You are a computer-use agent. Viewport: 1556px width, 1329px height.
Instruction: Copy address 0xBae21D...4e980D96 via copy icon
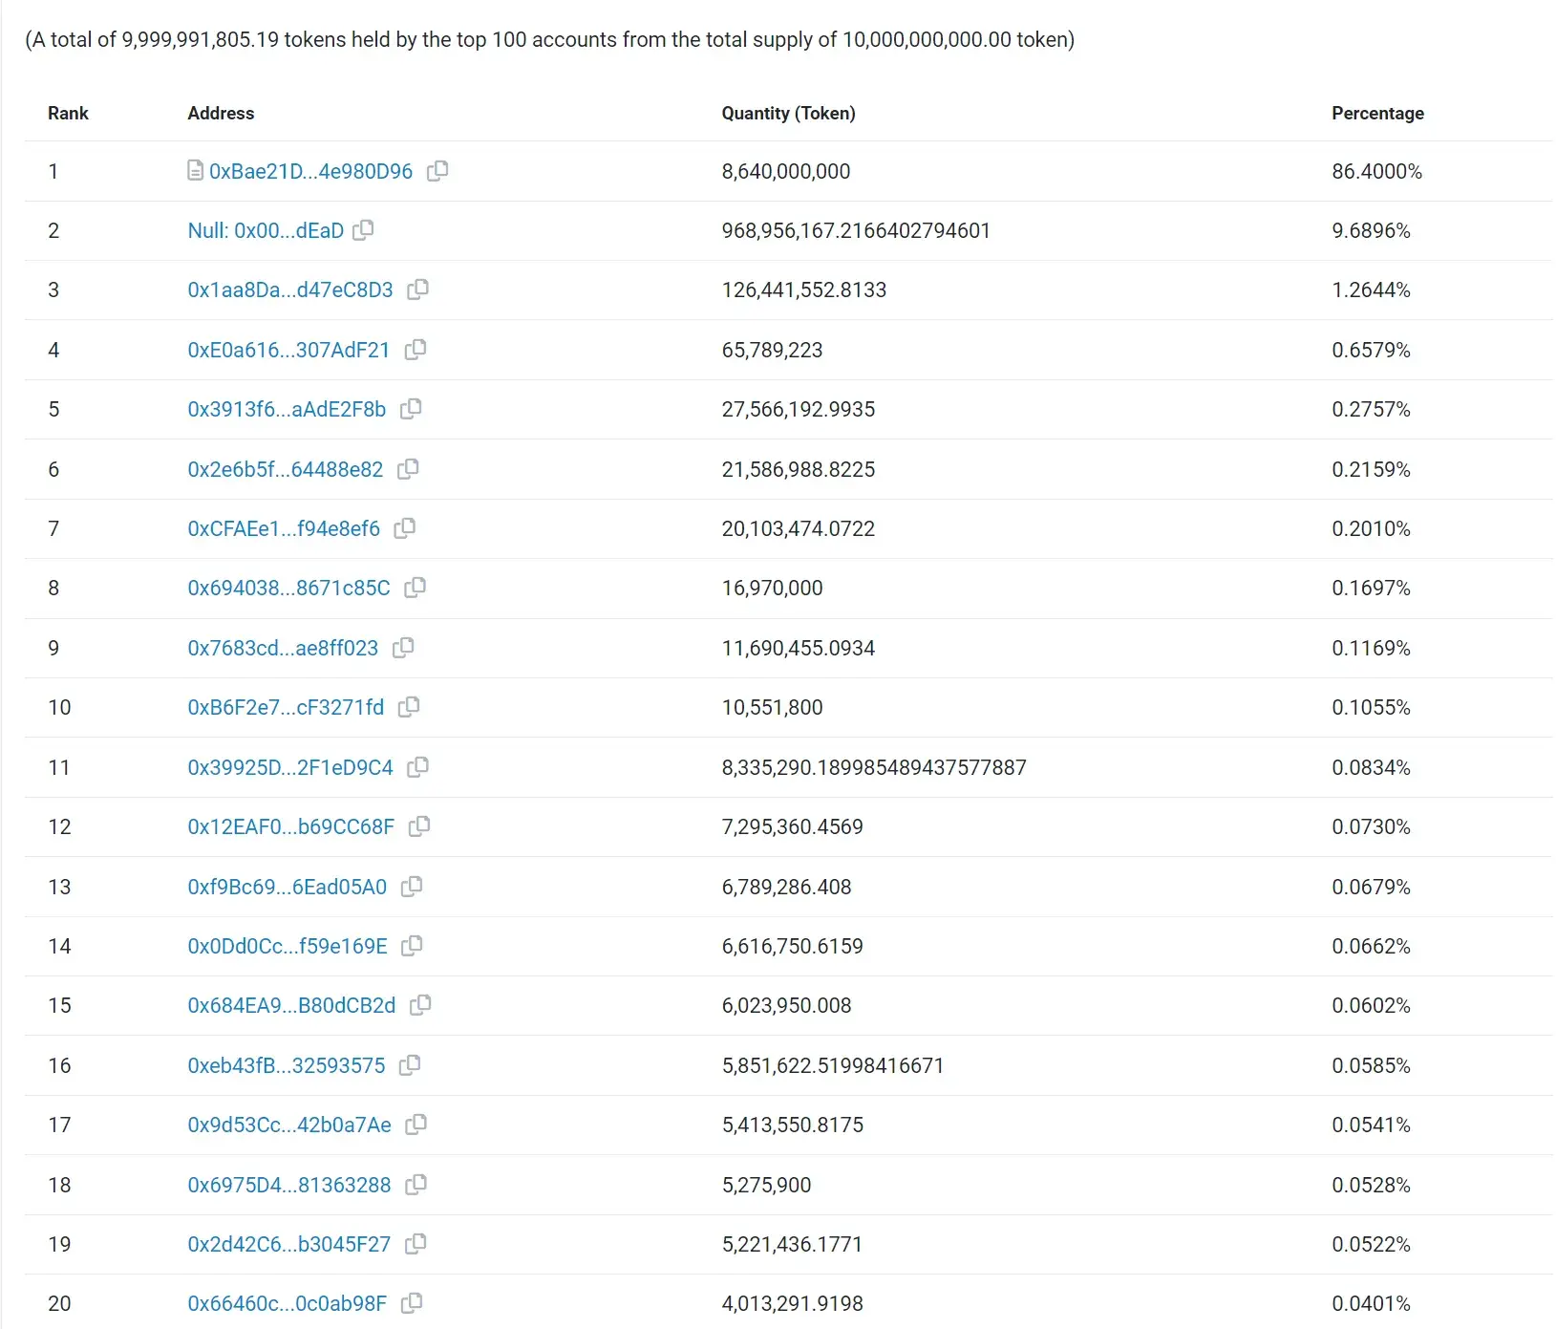pos(437,171)
